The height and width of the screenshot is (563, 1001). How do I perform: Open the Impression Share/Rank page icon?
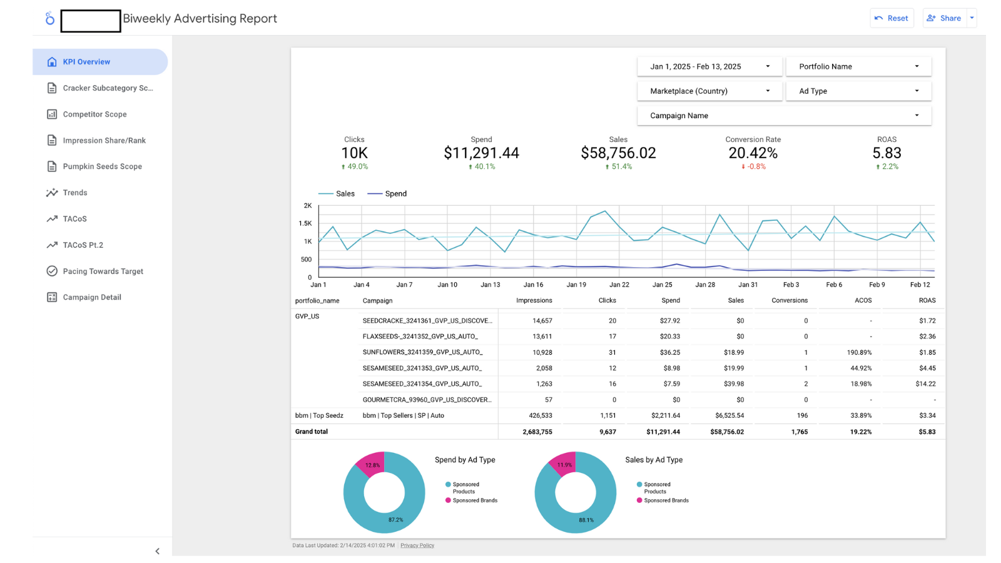tap(52, 140)
